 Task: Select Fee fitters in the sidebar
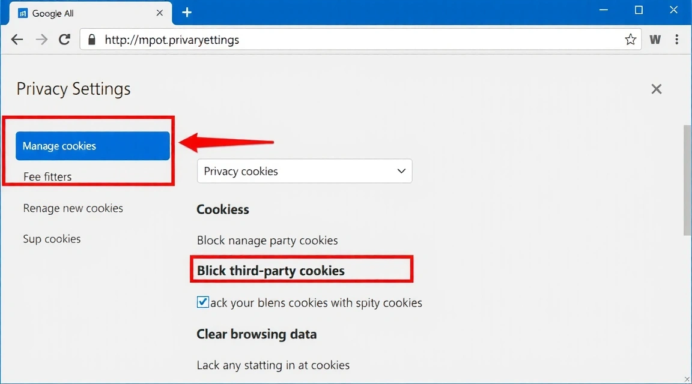tap(47, 176)
